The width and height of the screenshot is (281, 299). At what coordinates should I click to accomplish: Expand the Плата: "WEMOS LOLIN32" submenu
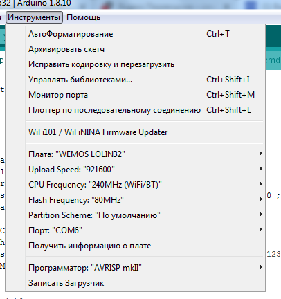pyautogui.click(x=145, y=154)
